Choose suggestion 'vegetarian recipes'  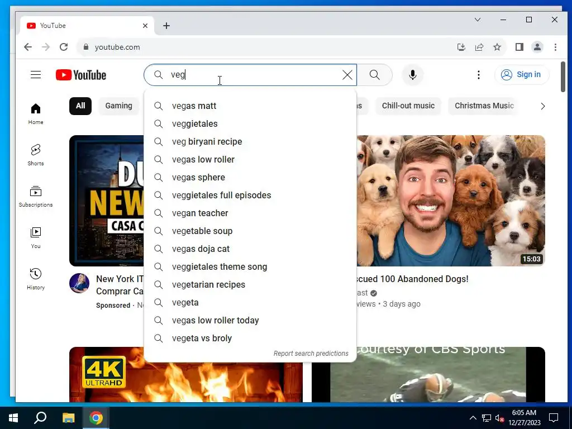[x=250, y=284]
